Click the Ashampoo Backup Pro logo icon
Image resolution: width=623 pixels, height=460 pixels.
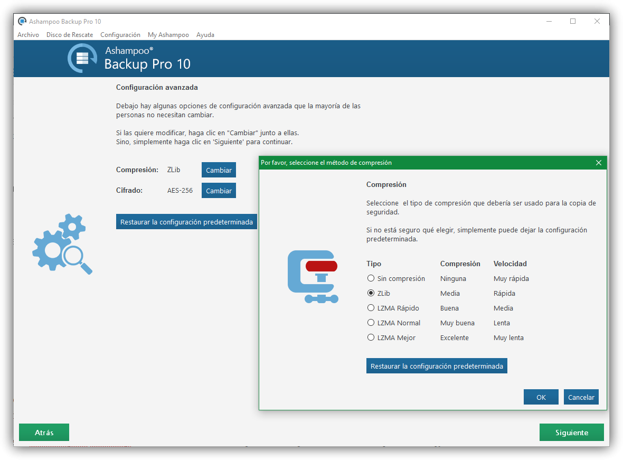point(82,58)
